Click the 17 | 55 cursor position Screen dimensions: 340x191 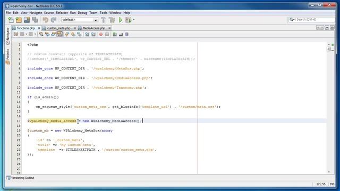321,184
